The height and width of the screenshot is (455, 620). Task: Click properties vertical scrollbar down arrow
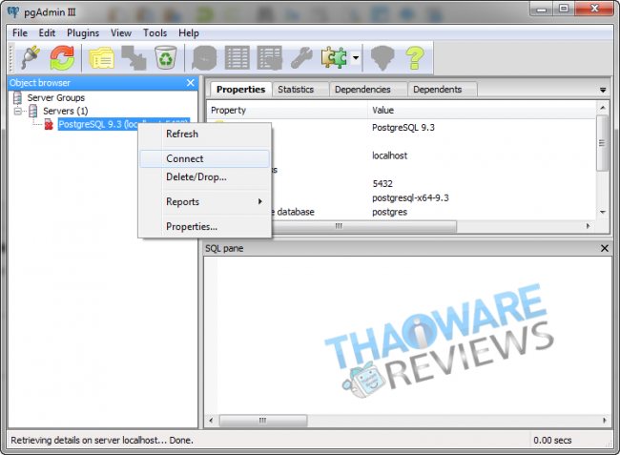[602, 213]
